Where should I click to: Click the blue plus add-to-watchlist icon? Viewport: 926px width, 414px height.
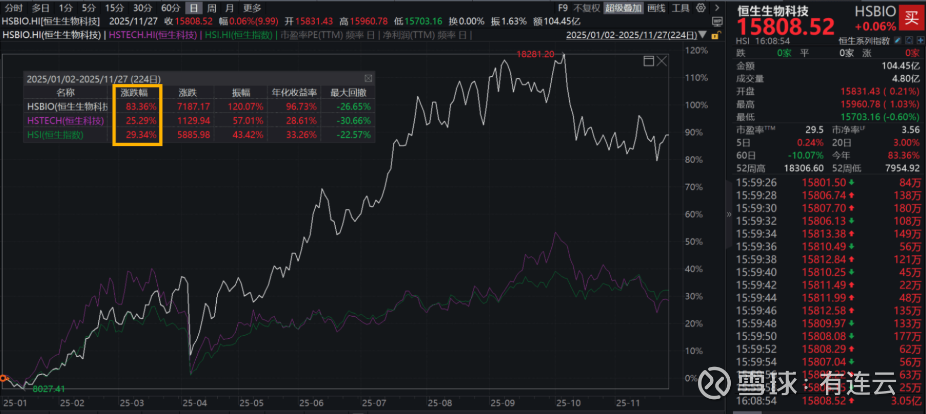point(921,40)
